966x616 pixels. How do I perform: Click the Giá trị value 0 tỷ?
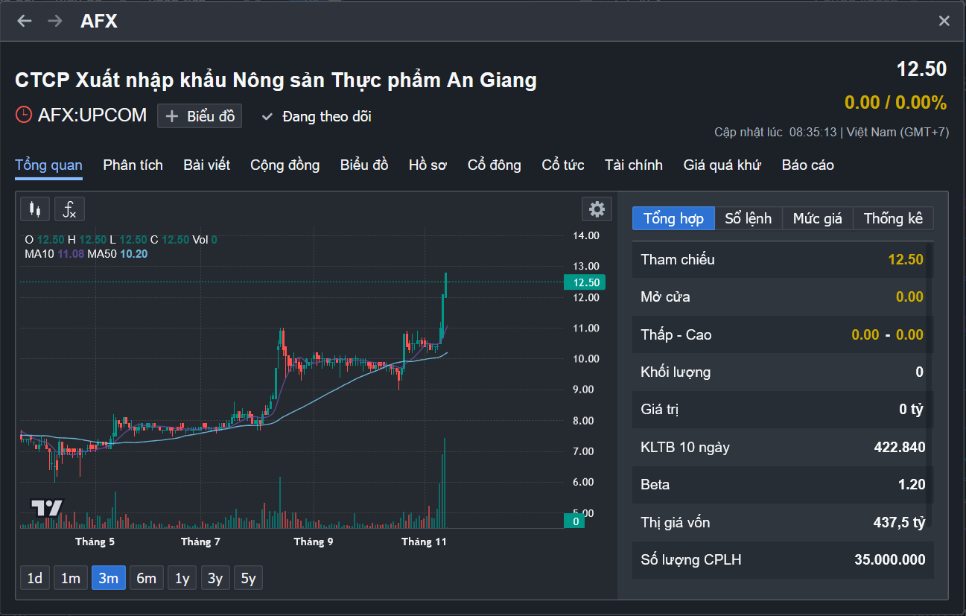point(912,409)
